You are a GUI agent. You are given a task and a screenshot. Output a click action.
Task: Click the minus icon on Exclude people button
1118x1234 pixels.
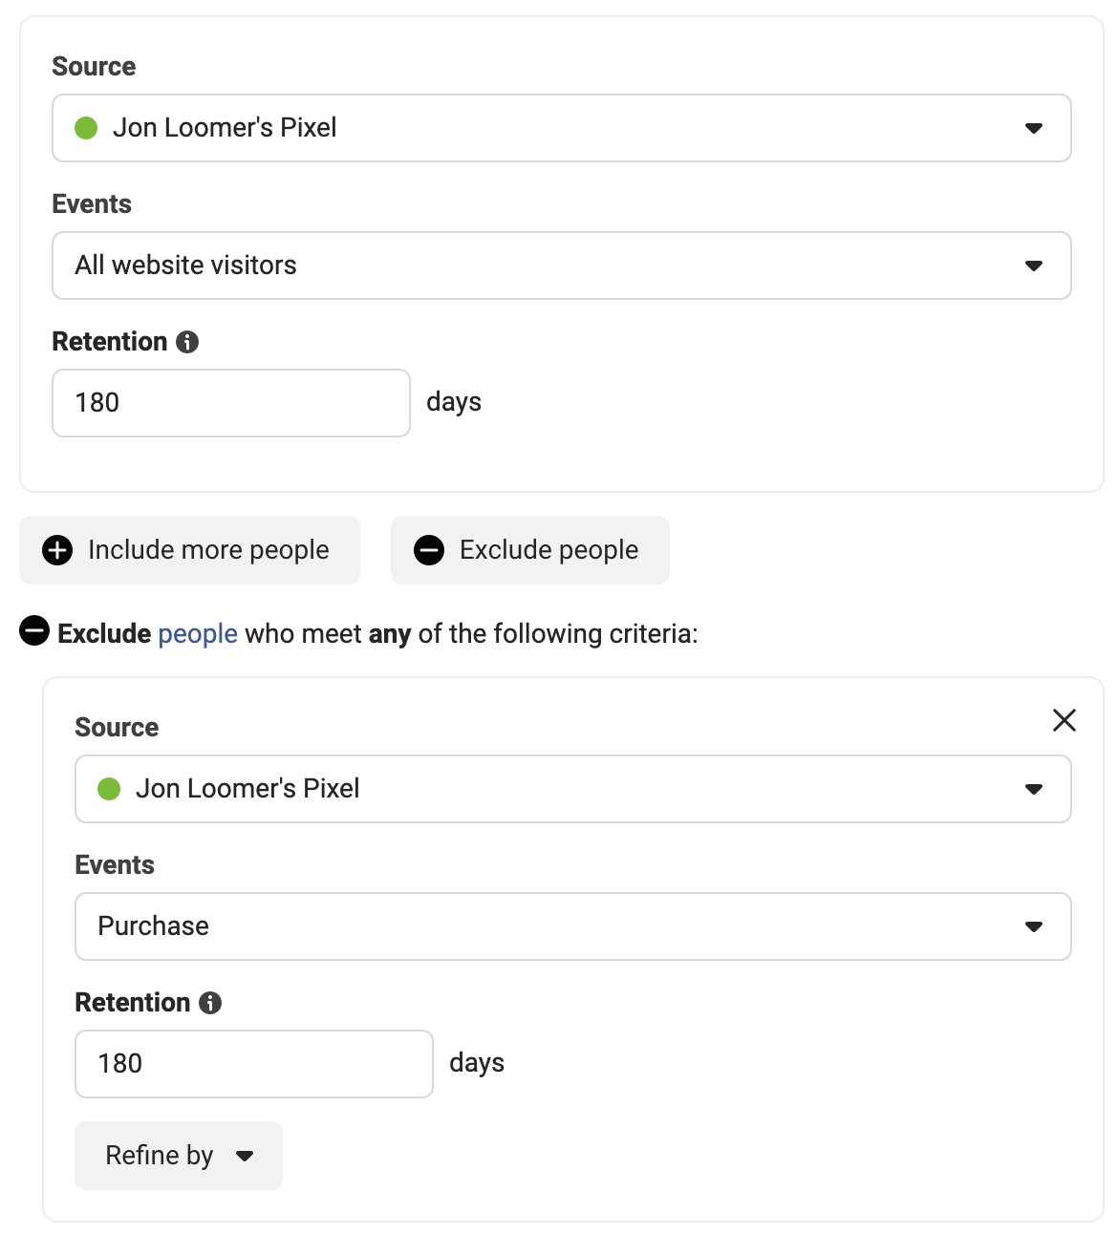click(x=429, y=550)
